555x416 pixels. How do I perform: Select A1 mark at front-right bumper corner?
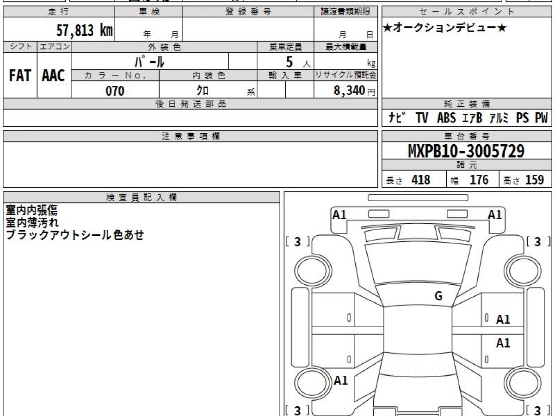coord(495,214)
